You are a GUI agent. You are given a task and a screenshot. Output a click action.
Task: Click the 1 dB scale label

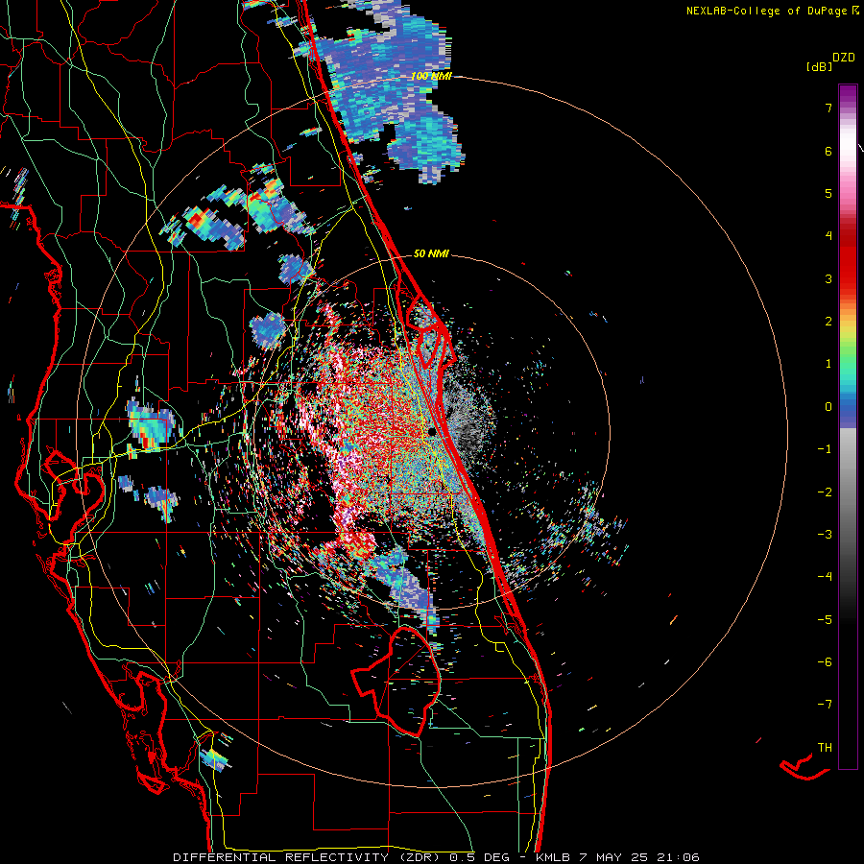[828, 364]
